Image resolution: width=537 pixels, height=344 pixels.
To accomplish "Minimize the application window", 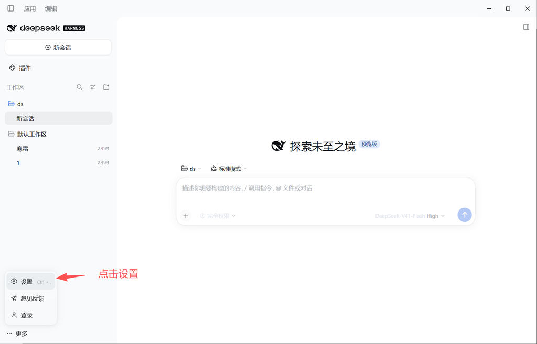I will [489, 8].
